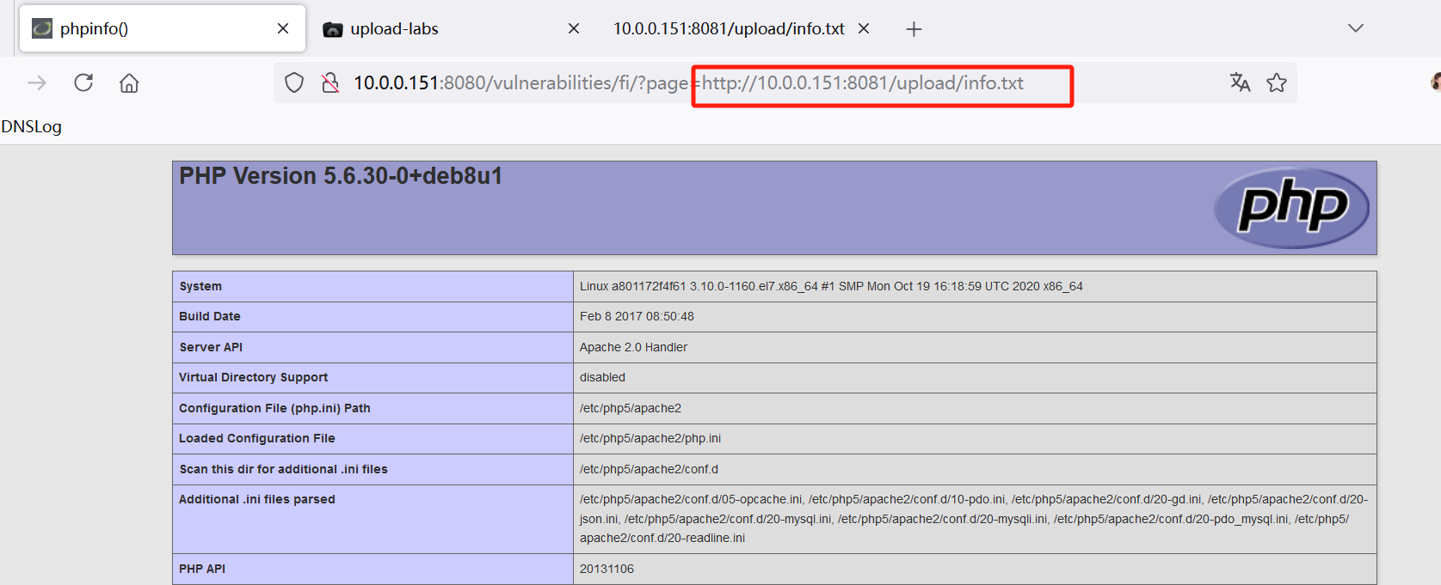
Task: Close the upload-labs tab
Action: [x=574, y=28]
